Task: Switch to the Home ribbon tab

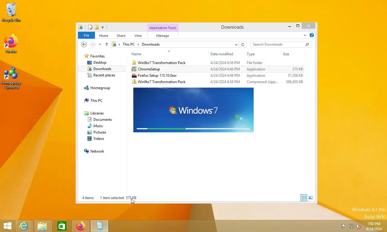Action: point(104,36)
